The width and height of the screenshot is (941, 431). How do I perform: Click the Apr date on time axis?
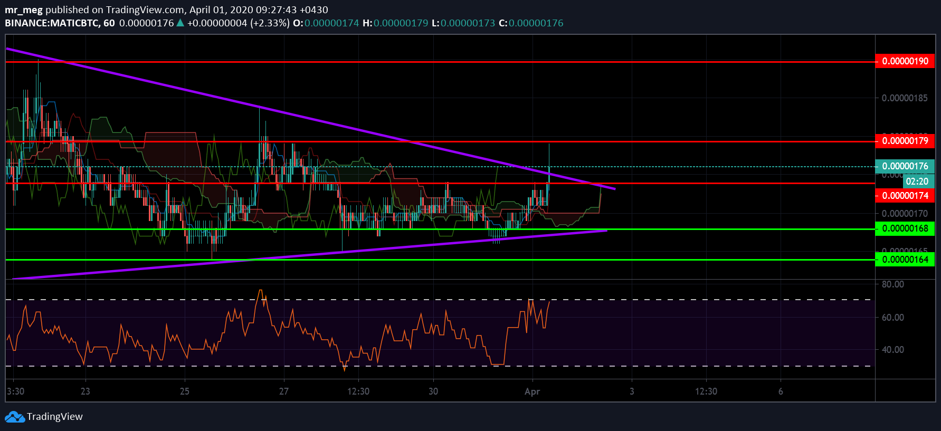532,391
